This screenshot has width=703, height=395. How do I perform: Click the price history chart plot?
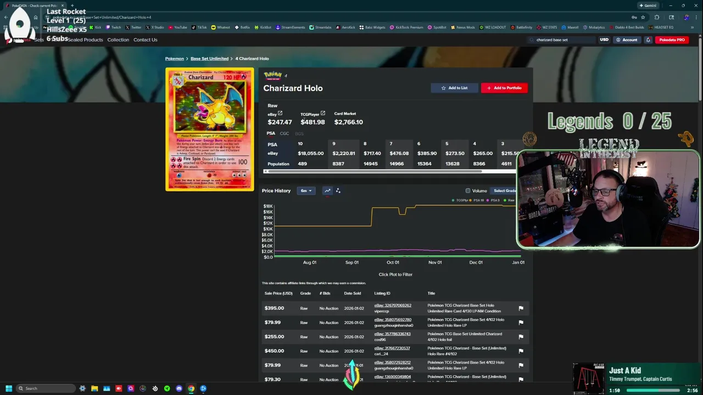point(398,232)
